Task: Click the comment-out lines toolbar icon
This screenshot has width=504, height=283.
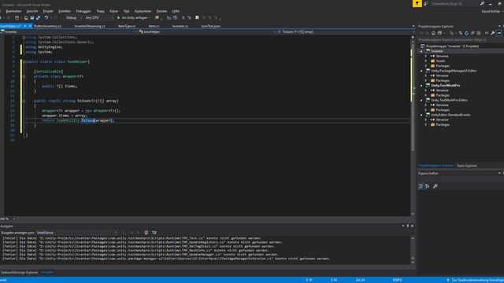Action: pos(183,17)
